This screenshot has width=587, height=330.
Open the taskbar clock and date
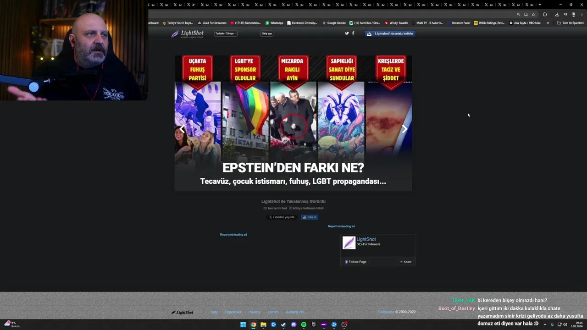click(x=577, y=324)
